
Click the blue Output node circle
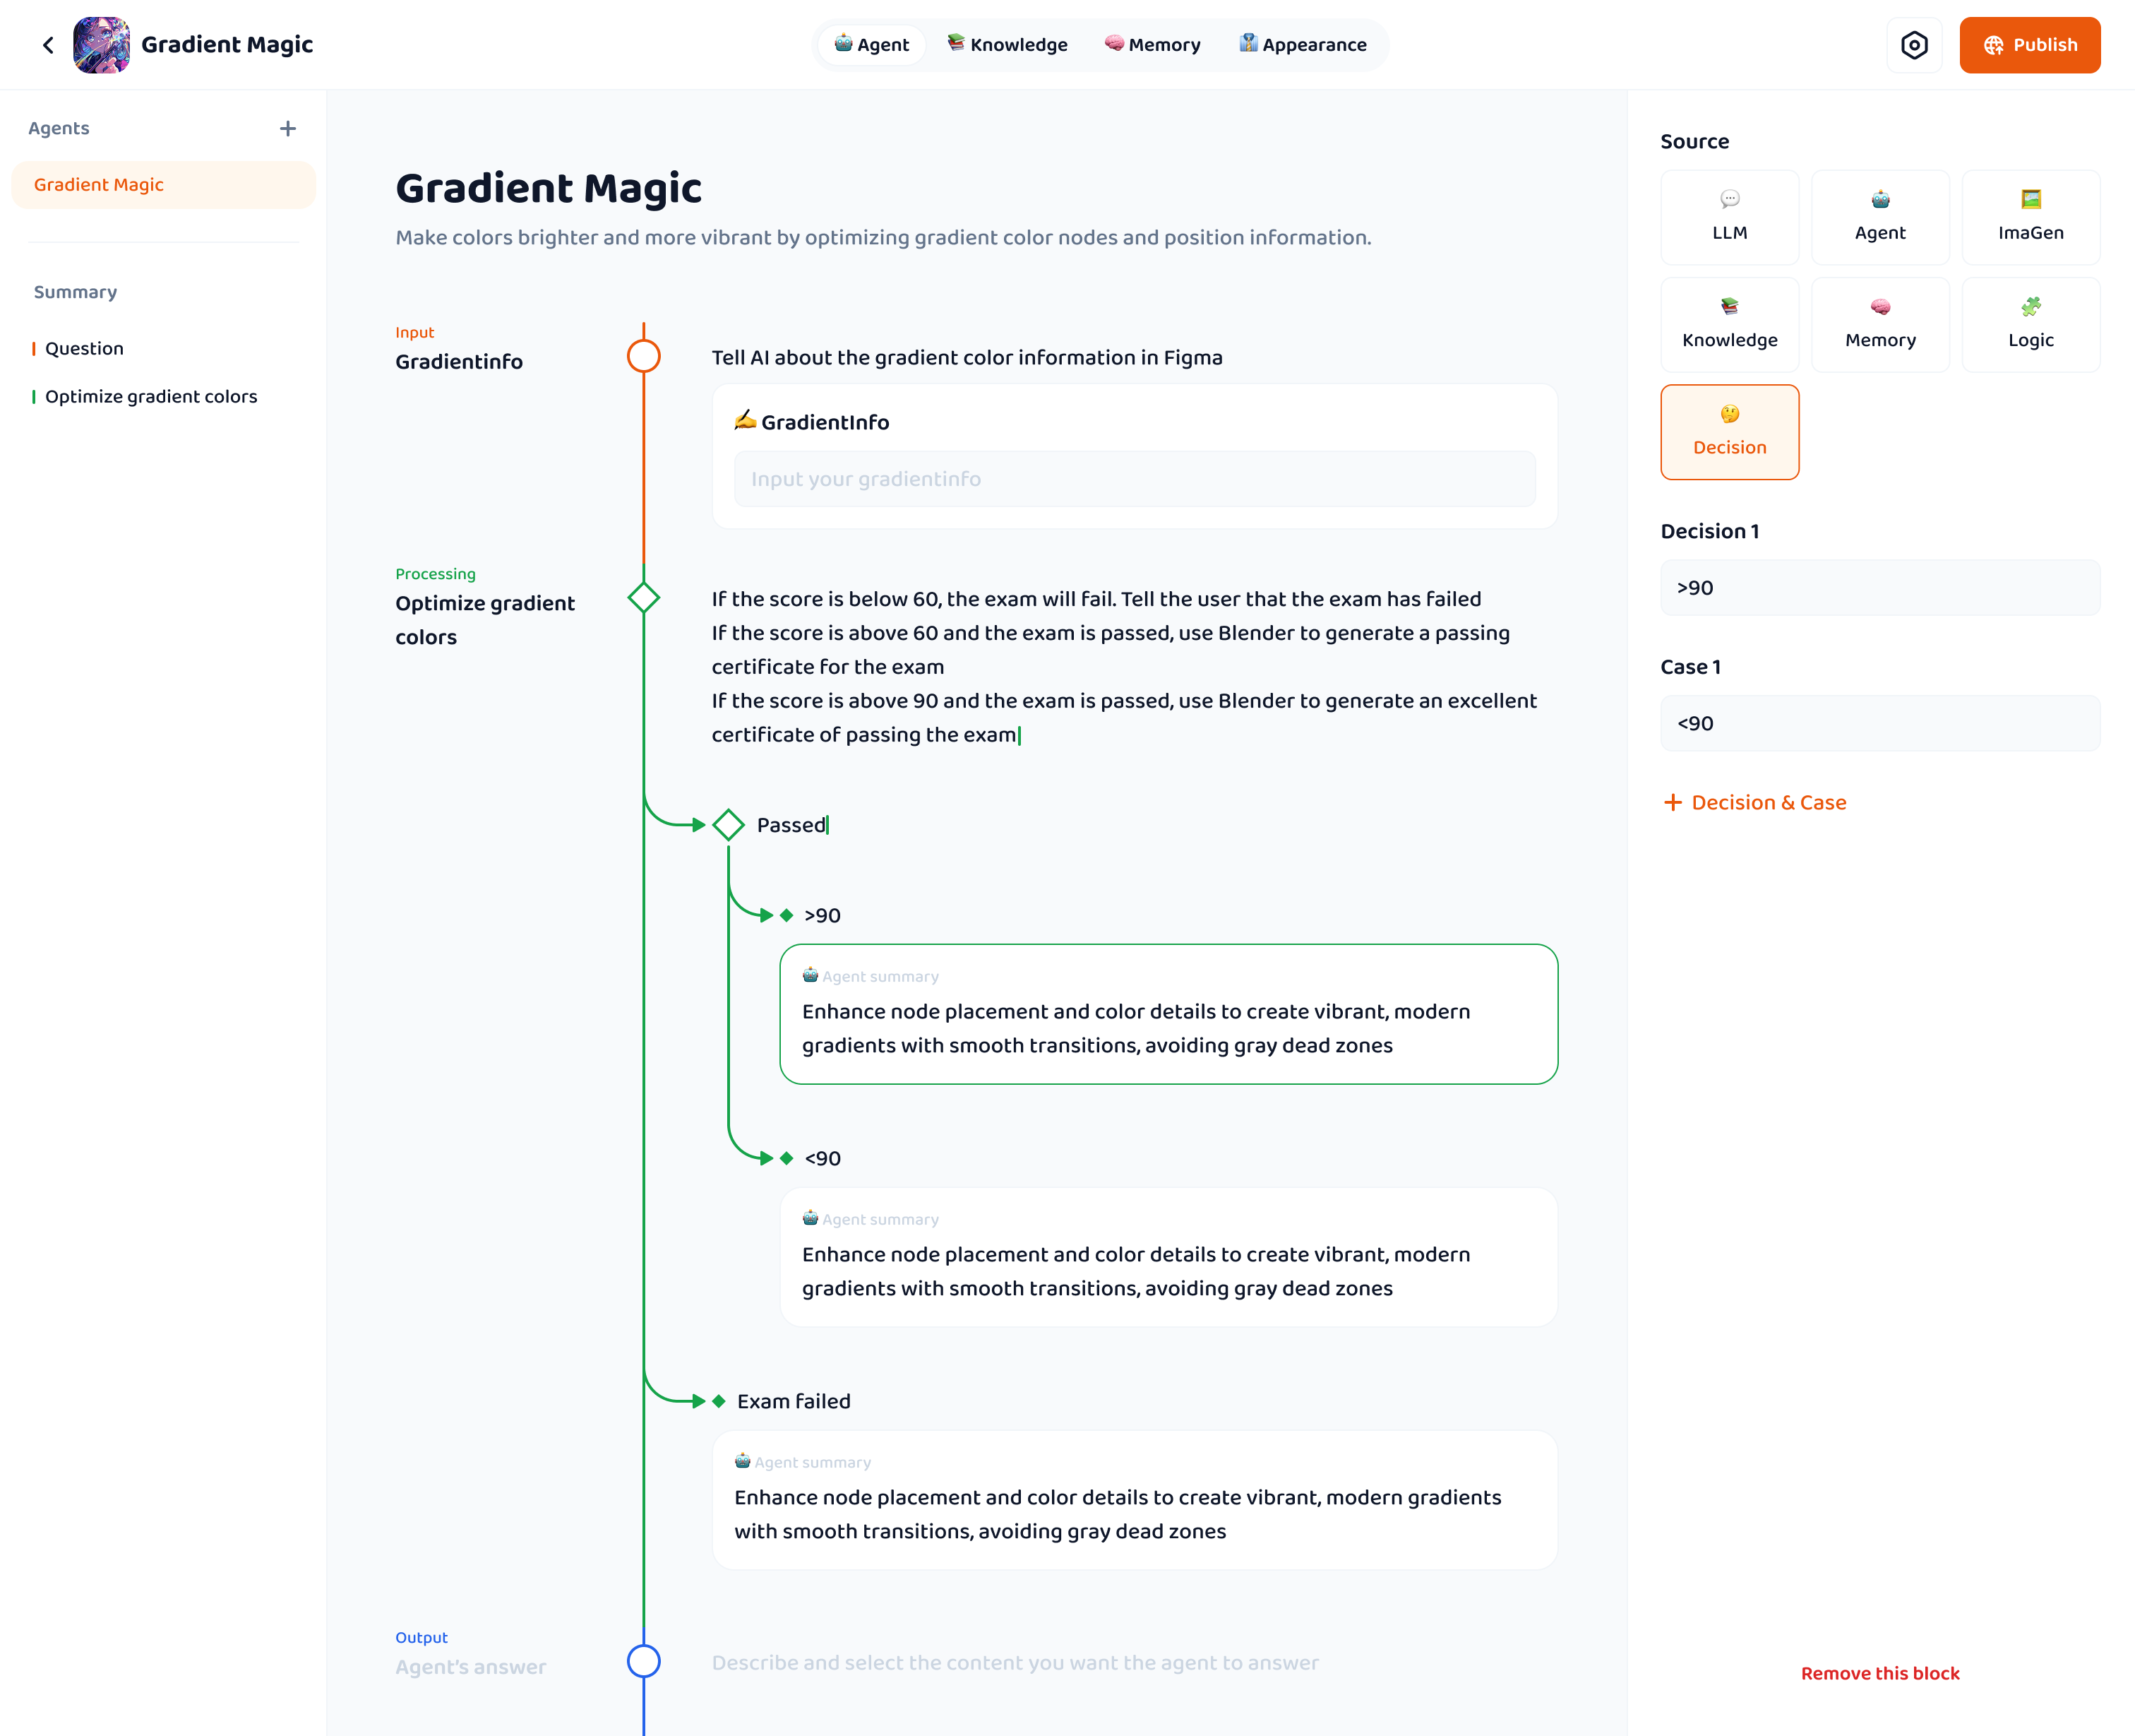click(644, 1661)
